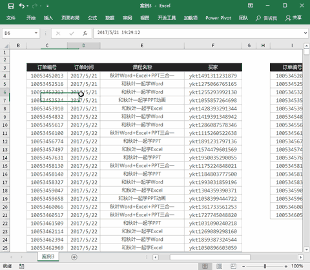Click cell with order 10053456100
Screen dimensions: 310x270
[x=47, y=133]
